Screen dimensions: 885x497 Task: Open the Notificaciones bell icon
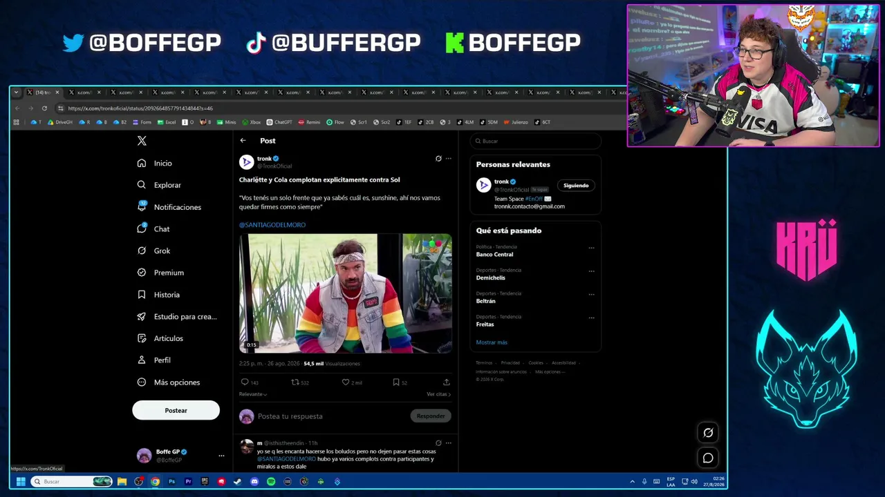(x=142, y=206)
